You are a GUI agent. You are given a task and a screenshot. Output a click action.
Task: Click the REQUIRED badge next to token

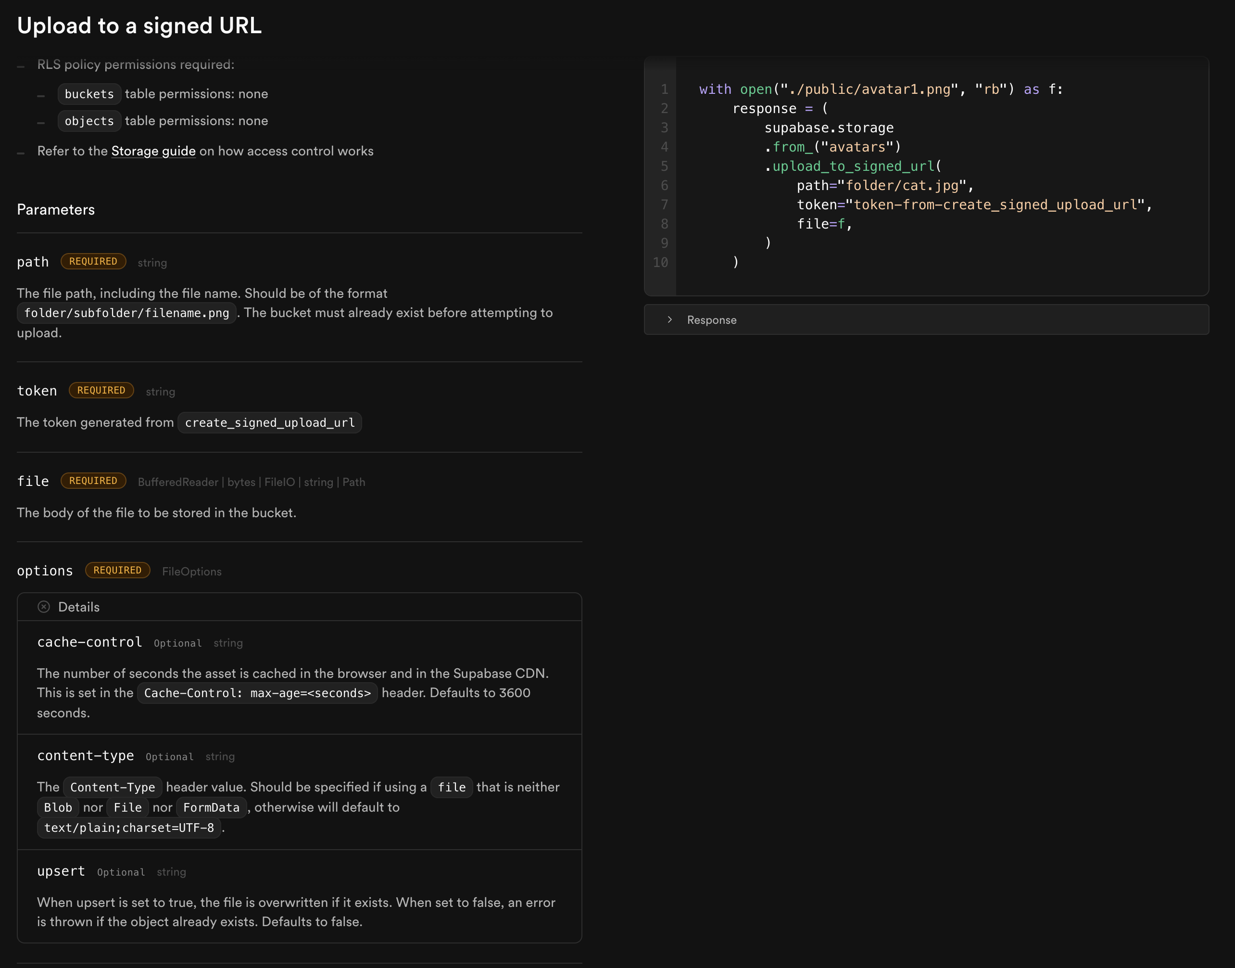point(101,390)
